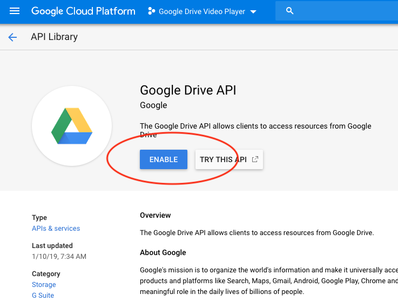
Task: Click the Google Drive API heading
Action: [187, 90]
